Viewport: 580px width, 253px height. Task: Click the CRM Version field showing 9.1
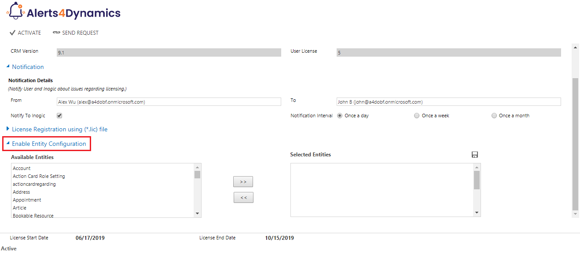coord(169,52)
